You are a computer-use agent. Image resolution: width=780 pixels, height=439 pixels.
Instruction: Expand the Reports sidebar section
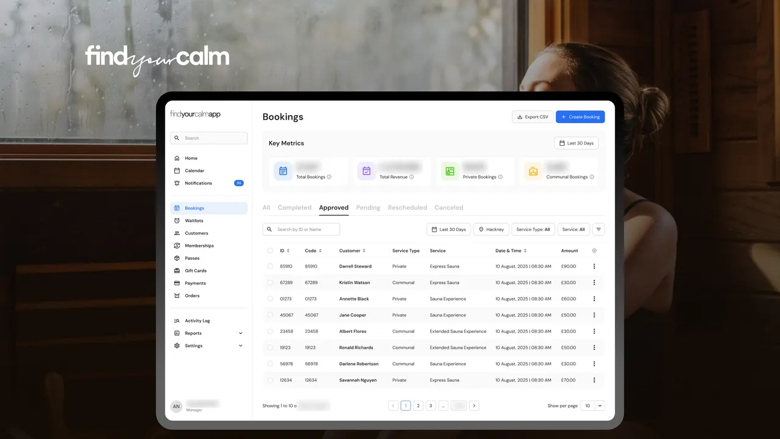point(240,334)
